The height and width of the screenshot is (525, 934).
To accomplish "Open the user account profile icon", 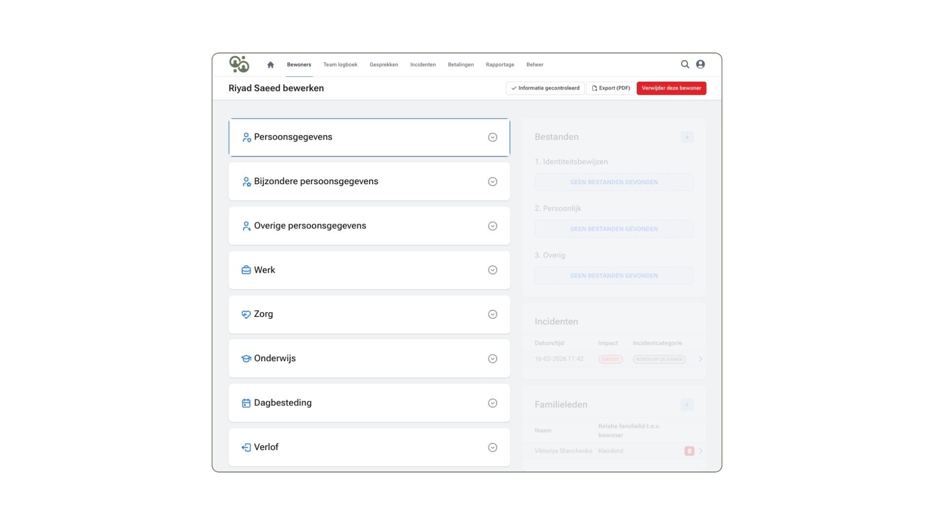I will pos(700,64).
